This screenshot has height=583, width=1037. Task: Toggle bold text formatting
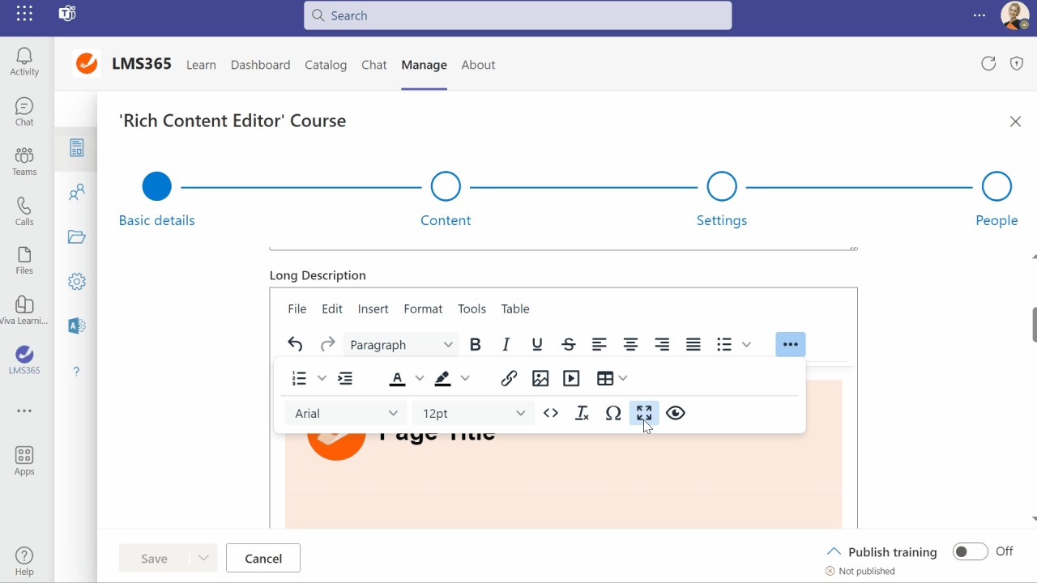pyautogui.click(x=476, y=345)
